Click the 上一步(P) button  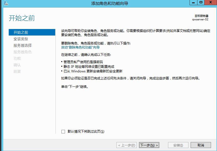(x=126, y=145)
